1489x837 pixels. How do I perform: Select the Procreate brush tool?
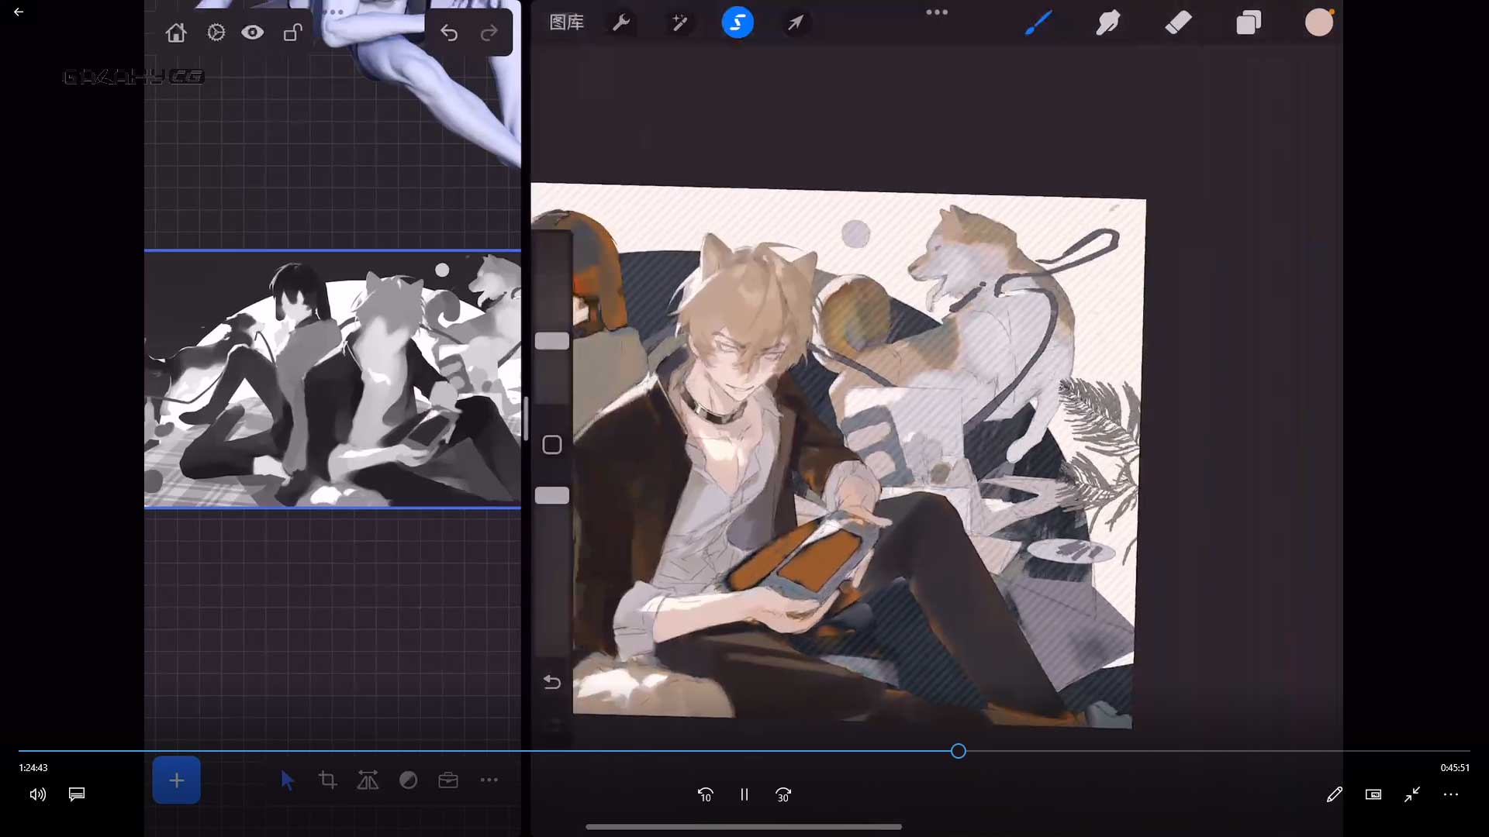(1038, 23)
